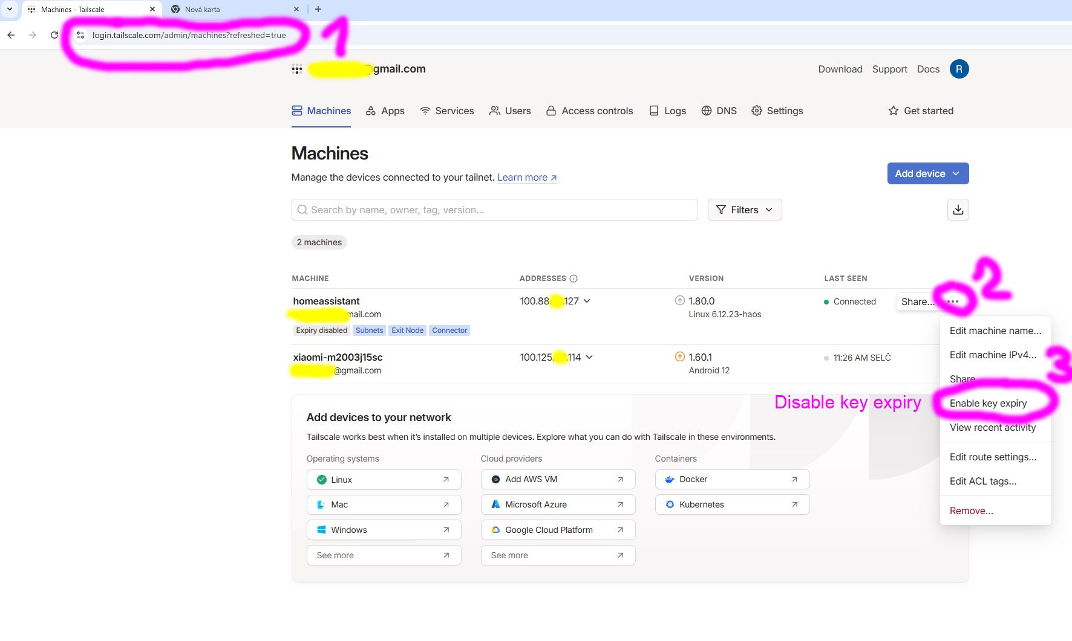
Task: Click the Kubernetes wheel icon
Action: (x=670, y=504)
